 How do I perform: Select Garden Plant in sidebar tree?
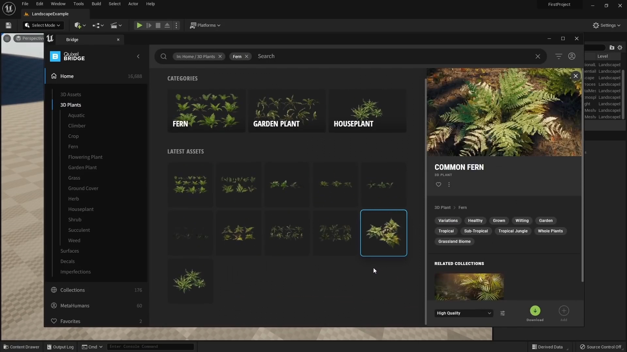click(x=82, y=167)
